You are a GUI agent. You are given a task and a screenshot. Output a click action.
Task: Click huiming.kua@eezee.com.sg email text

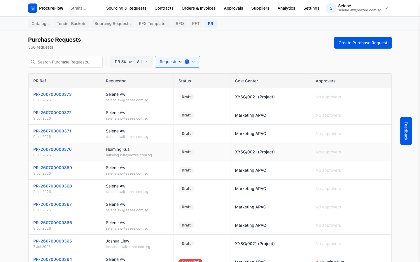(129, 155)
